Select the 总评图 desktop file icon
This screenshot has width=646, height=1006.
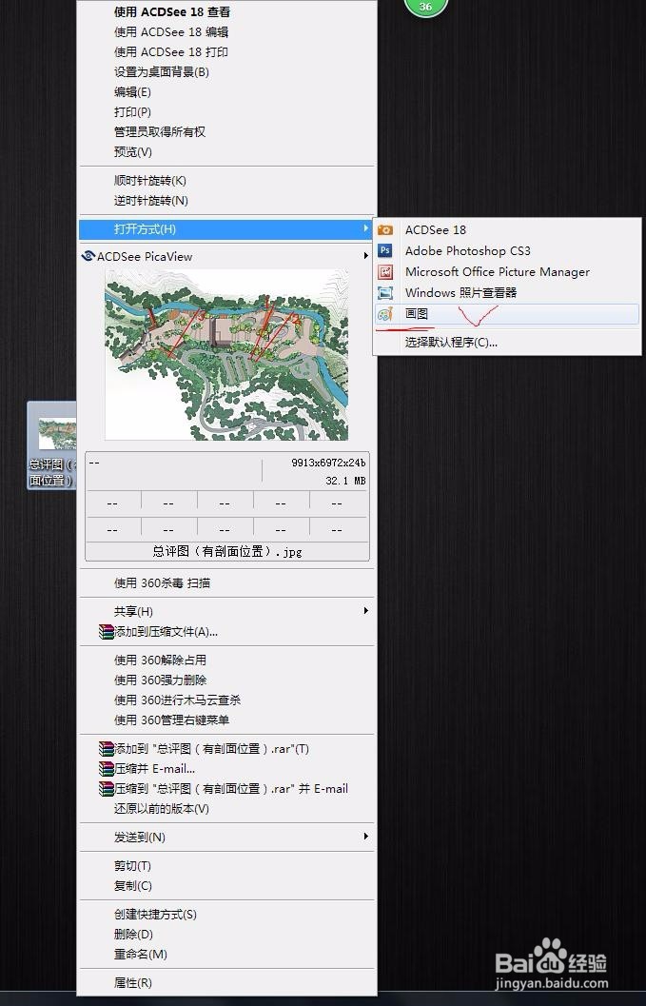pos(52,445)
